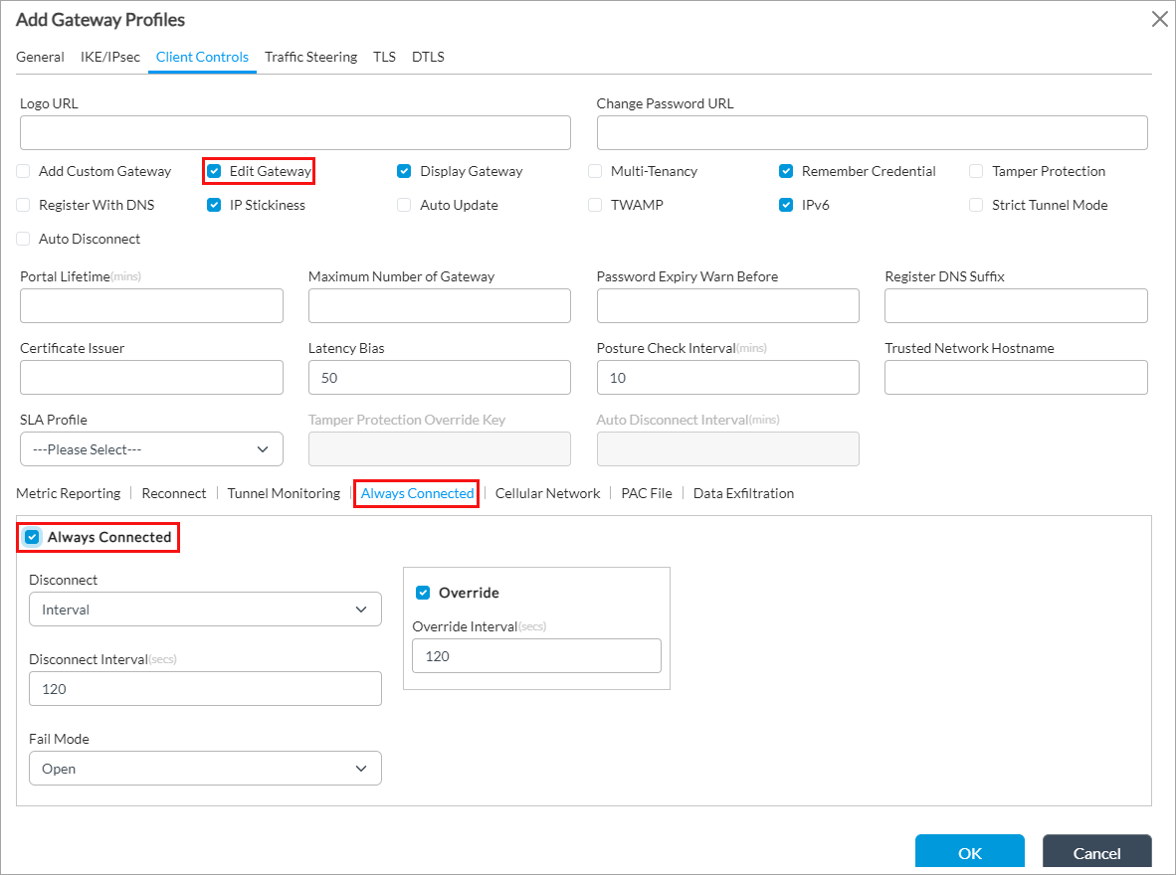
Task: Open the Fail Mode dropdown
Action: point(205,768)
